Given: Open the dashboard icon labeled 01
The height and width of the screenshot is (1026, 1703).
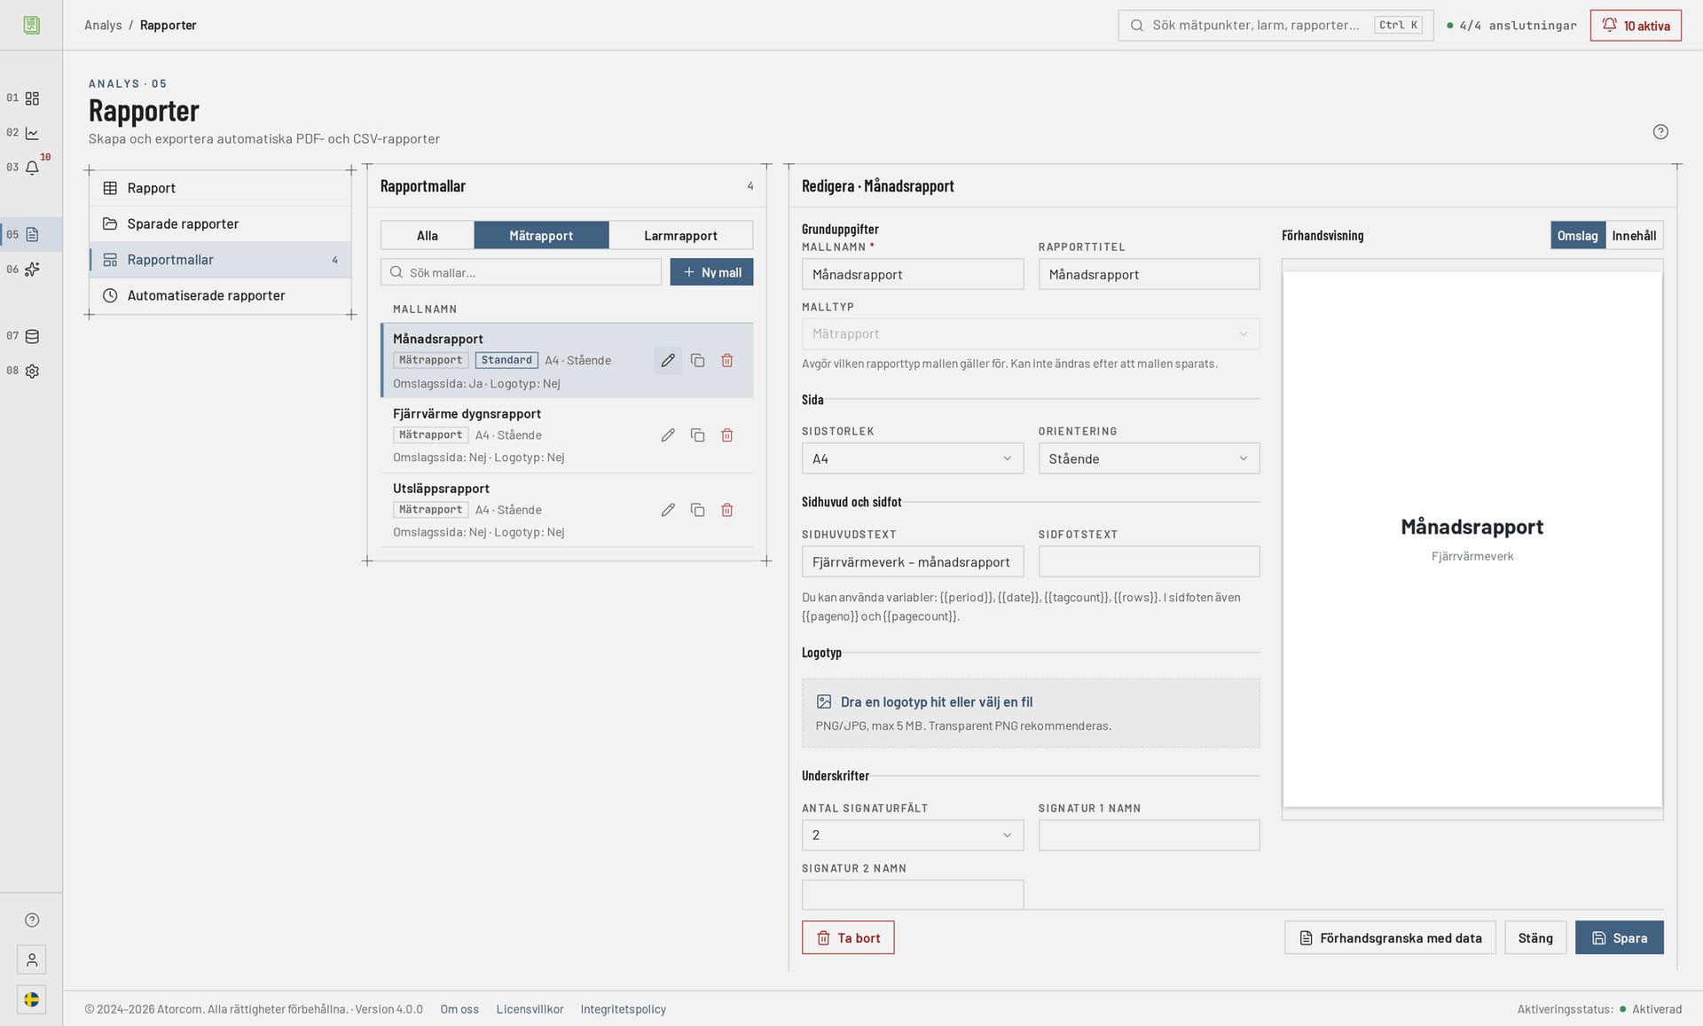Looking at the screenshot, I should [x=32, y=98].
